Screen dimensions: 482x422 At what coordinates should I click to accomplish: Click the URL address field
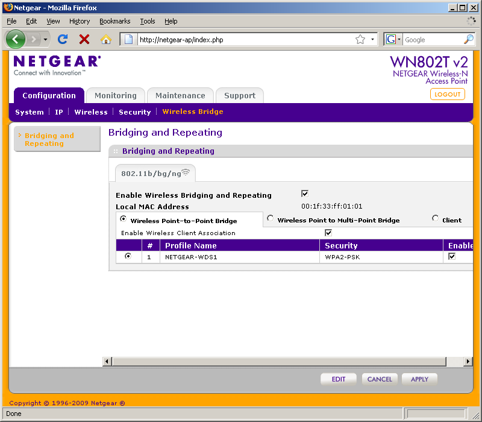click(246, 40)
